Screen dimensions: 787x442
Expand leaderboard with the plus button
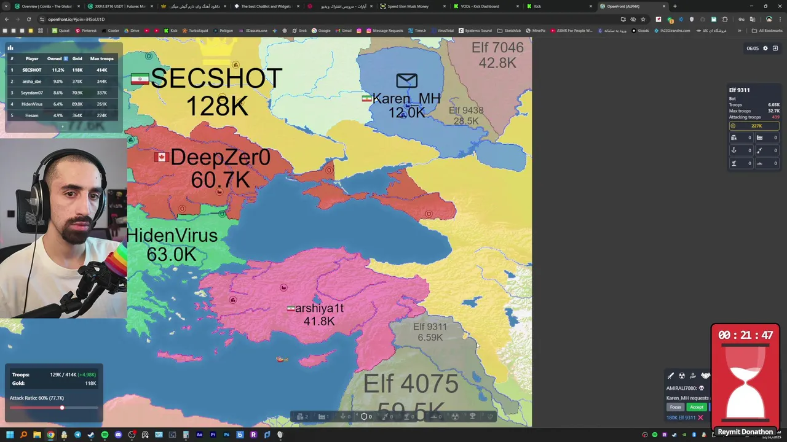pos(62,126)
